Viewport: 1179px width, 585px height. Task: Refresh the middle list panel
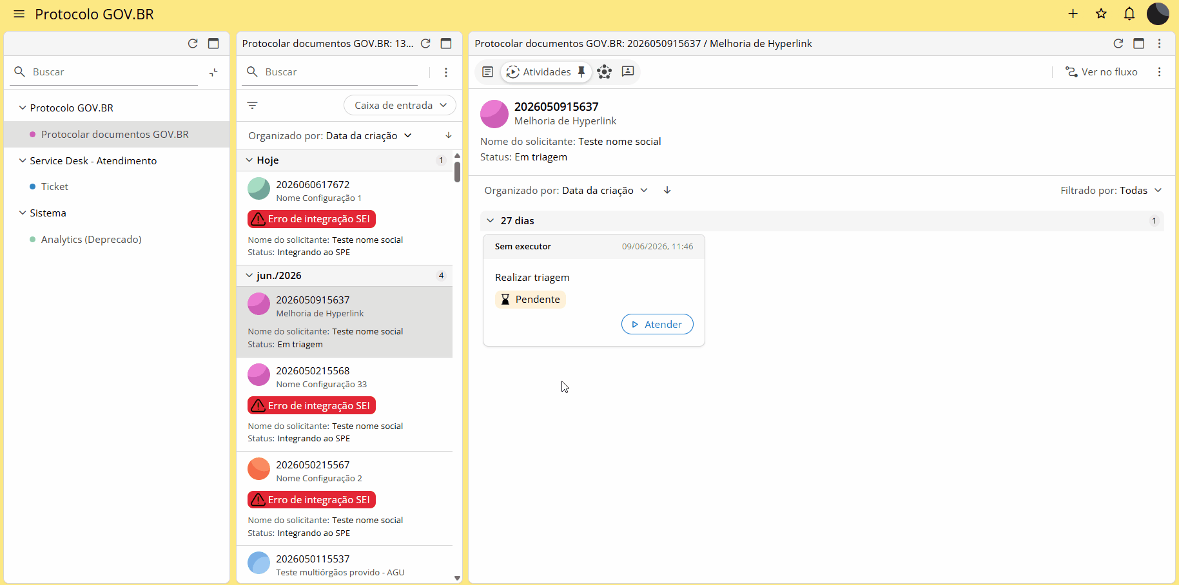pyautogui.click(x=425, y=43)
